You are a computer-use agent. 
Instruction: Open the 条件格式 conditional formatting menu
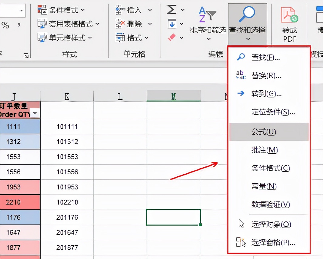pos(61,10)
